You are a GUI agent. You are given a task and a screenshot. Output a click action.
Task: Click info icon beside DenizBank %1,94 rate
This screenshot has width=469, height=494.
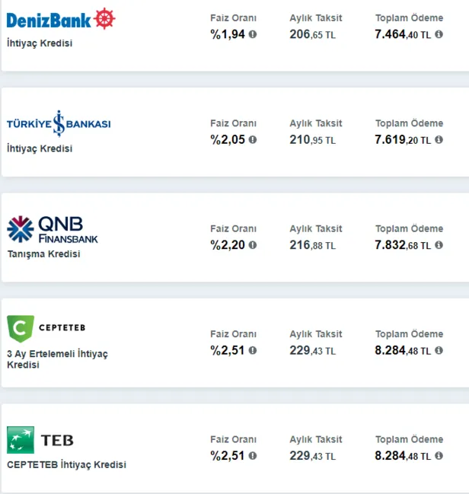pyautogui.click(x=253, y=34)
